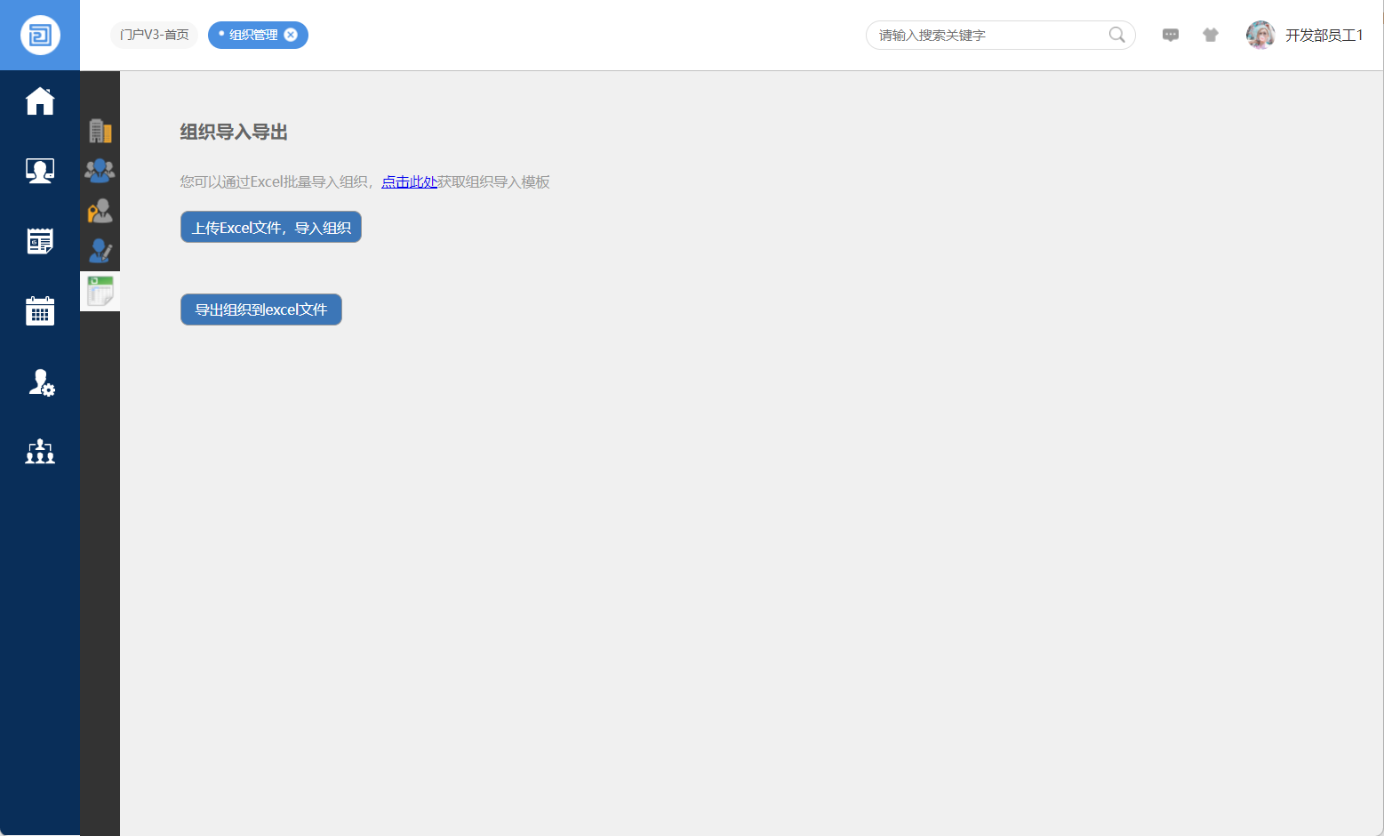Open the chat messages icon
The image size is (1384, 836).
[1171, 36]
